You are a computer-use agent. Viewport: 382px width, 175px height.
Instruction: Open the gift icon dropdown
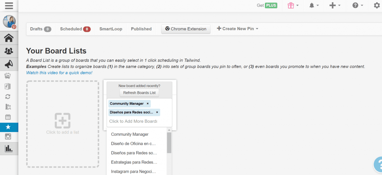coord(293,5)
